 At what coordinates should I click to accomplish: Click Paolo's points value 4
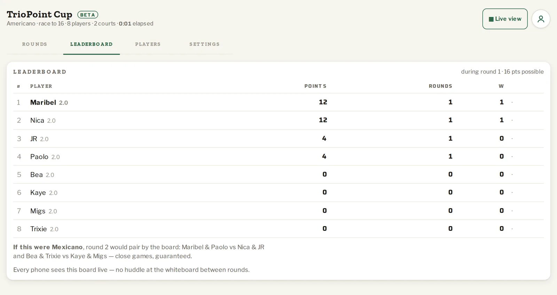point(324,156)
